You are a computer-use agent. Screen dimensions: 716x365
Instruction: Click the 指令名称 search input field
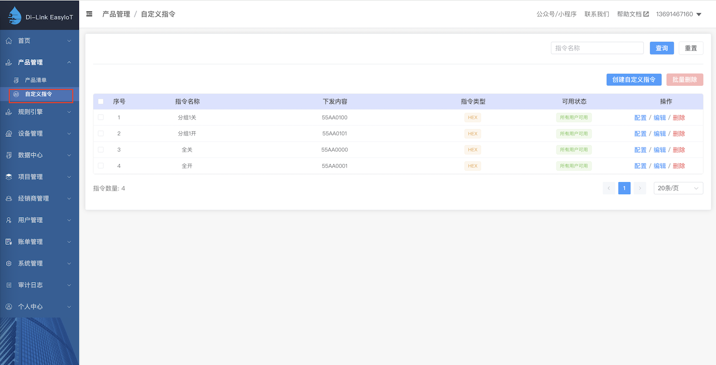(x=597, y=48)
